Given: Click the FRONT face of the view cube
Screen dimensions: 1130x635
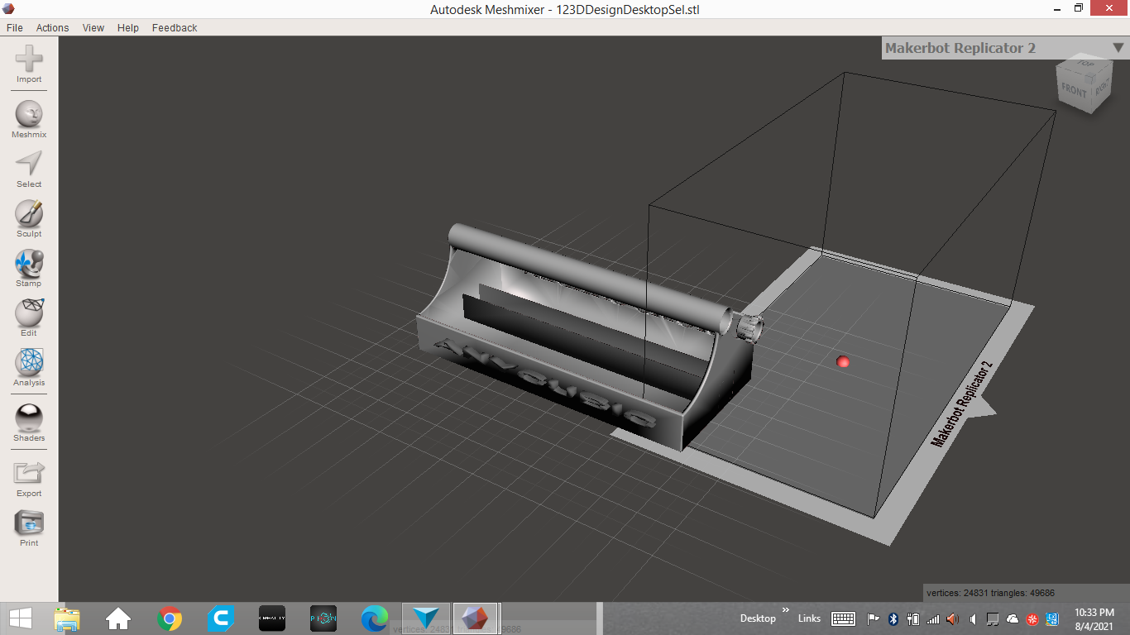Looking at the screenshot, I should click(x=1074, y=90).
